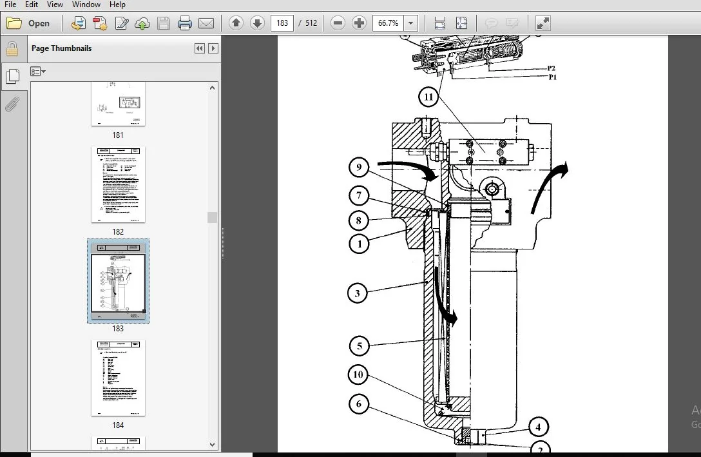Click the edit/sign document icon
The width and height of the screenshot is (701, 457).
pyautogui.click(x=121, y=23)
